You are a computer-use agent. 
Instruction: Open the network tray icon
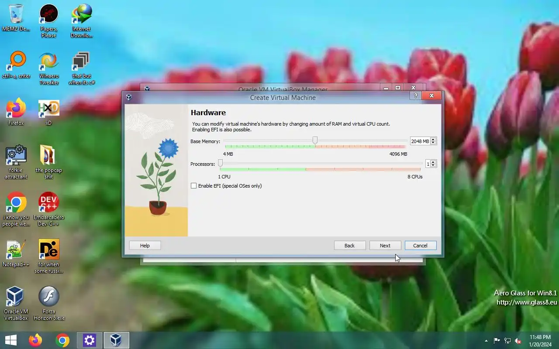tap(507, 341)
